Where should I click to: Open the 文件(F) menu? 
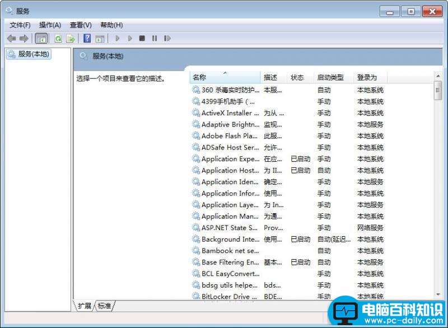[x=21, y=25]
